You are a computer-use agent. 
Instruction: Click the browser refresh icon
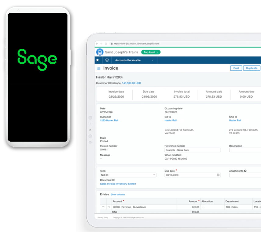pyautogui.click(x=105, y=43)
